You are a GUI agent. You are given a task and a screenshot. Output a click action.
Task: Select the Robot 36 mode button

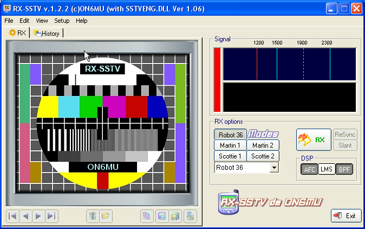231,135
